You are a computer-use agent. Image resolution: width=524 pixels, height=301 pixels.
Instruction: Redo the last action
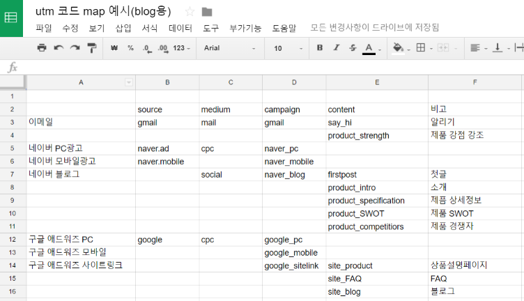pyautogui.click(x=75, y=48)
